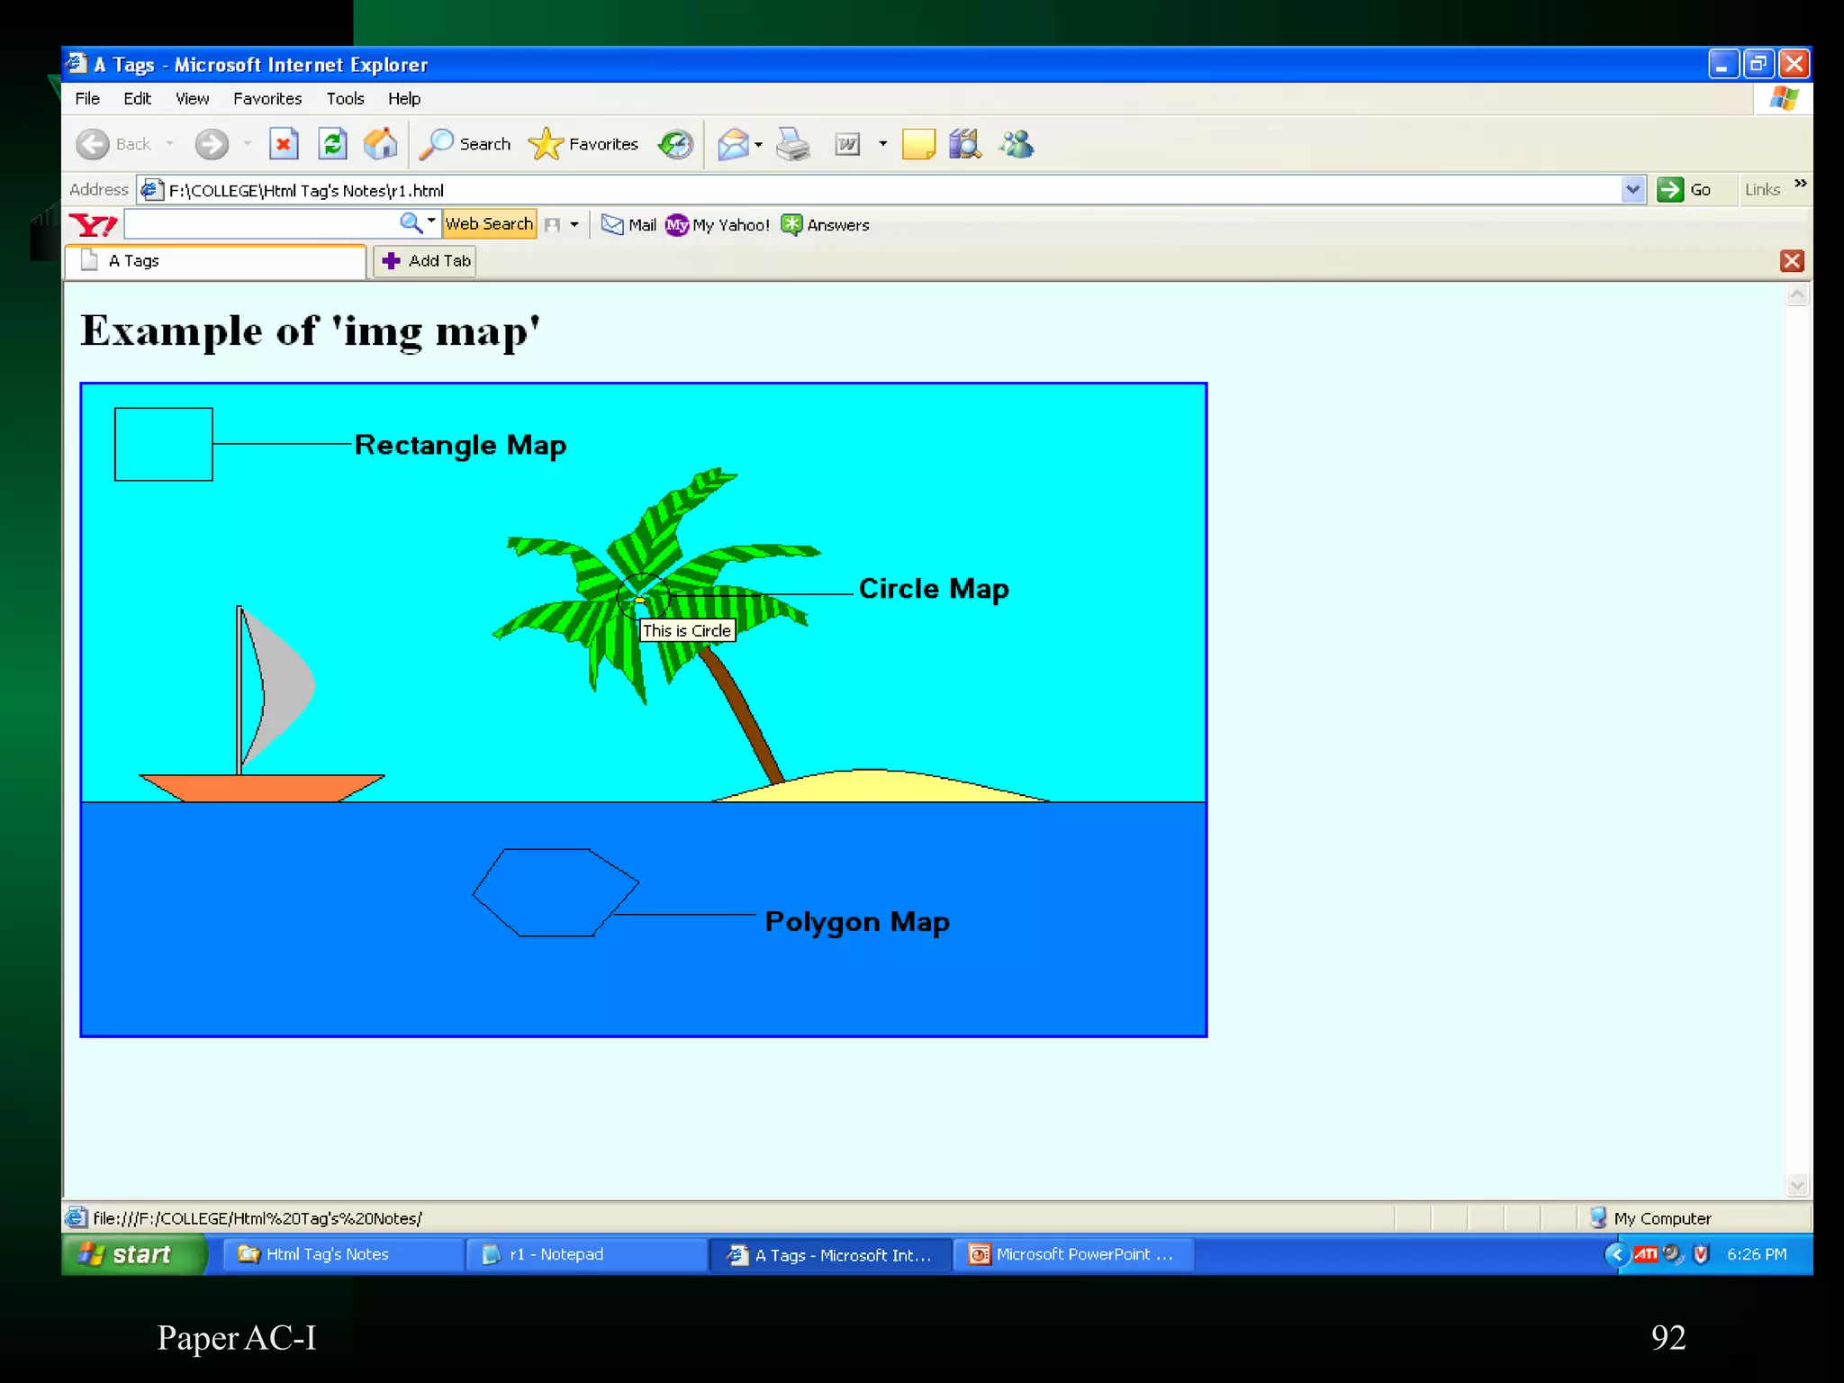The width and height of the screenshot is (1844, 1383).
Task: Open Yahoo search magnifier dropdown arrow
Action: (x=431, y=221)
